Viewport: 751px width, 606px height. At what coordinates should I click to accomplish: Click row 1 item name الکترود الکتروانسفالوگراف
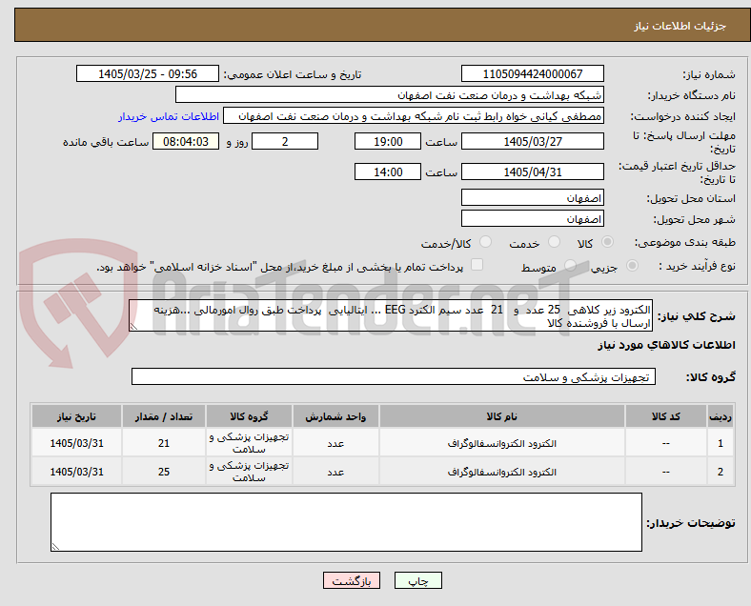point(501,443)
